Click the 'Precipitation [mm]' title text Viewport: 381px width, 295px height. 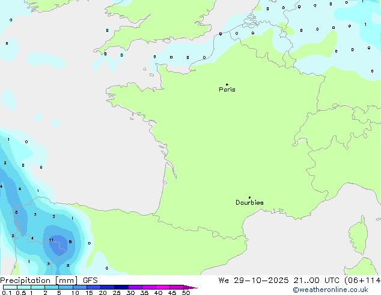pyautogui.click(x=39, y=281)
